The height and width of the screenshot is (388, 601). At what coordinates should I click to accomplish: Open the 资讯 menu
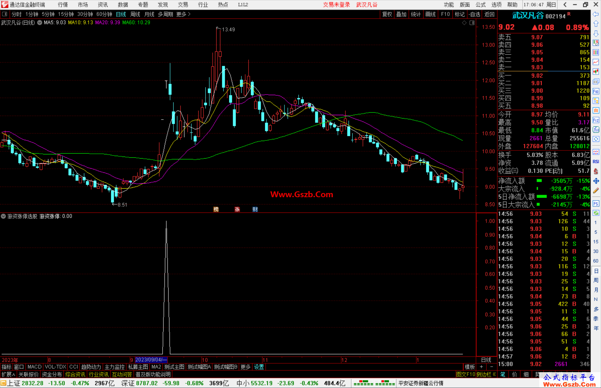103,5
